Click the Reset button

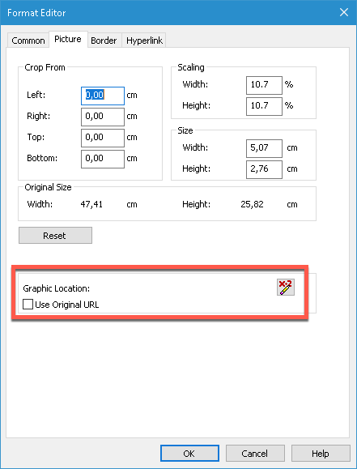55,236
